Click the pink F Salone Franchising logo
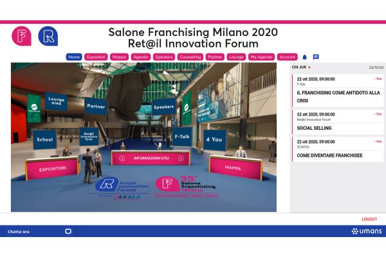386x257 pixels. point(21,36)
